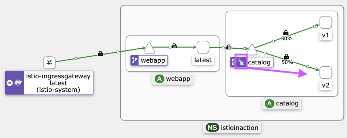
Task: Select the catalog service triangle node
Action: [252, 49]
